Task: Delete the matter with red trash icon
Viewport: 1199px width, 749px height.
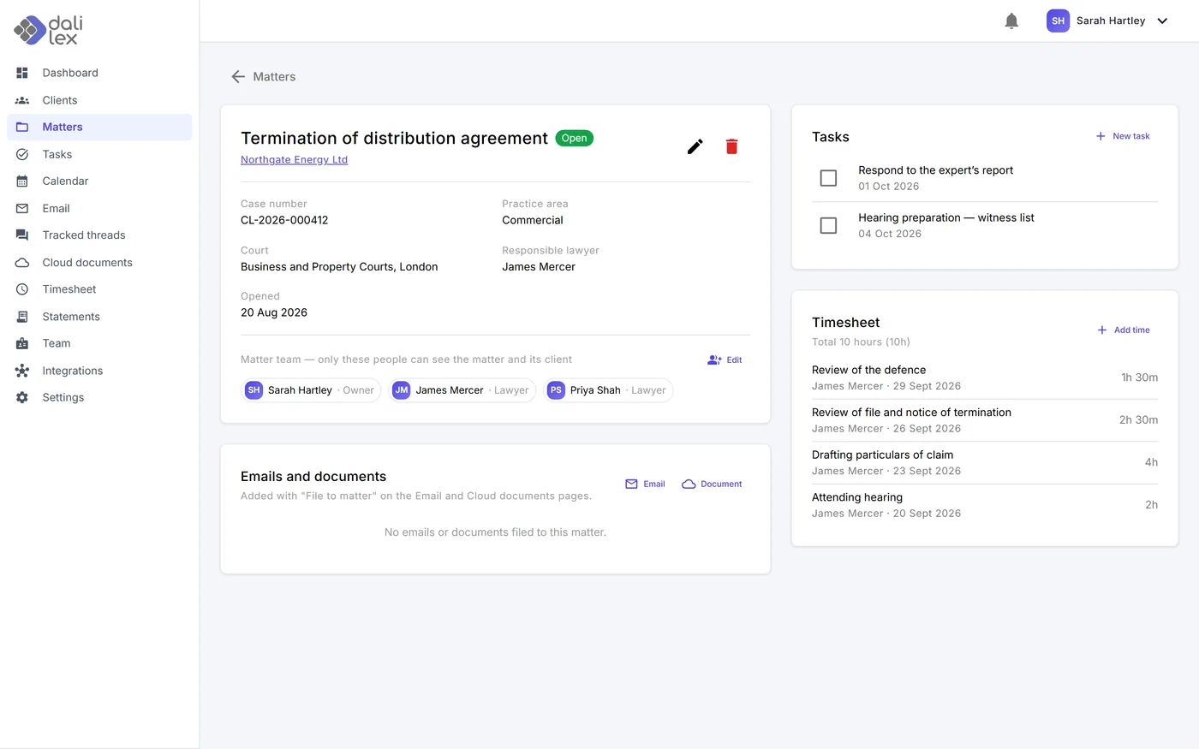Action: (731, 146)
